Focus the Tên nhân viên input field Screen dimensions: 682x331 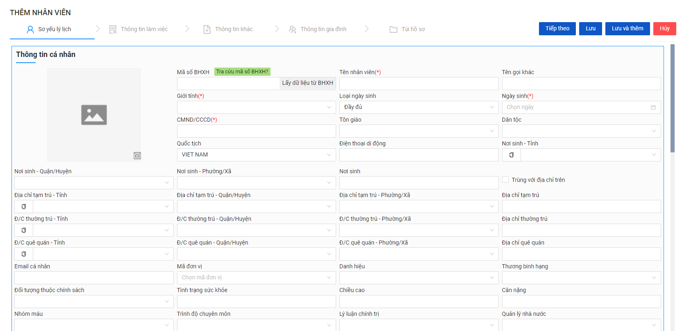[x=418, y=84]
